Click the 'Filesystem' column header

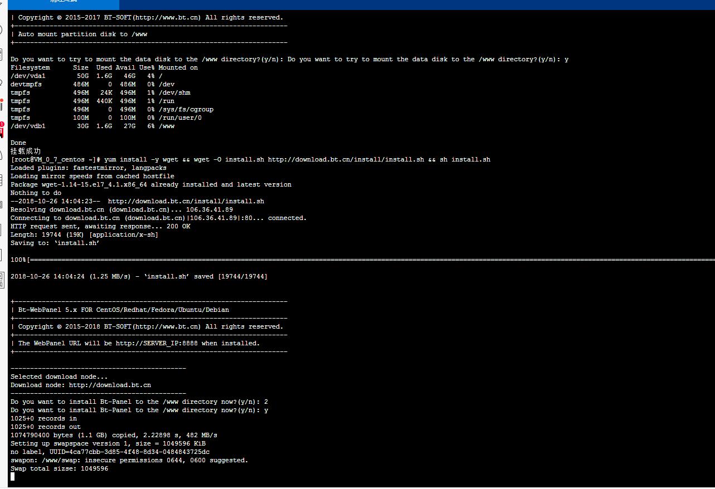(30, 67)
